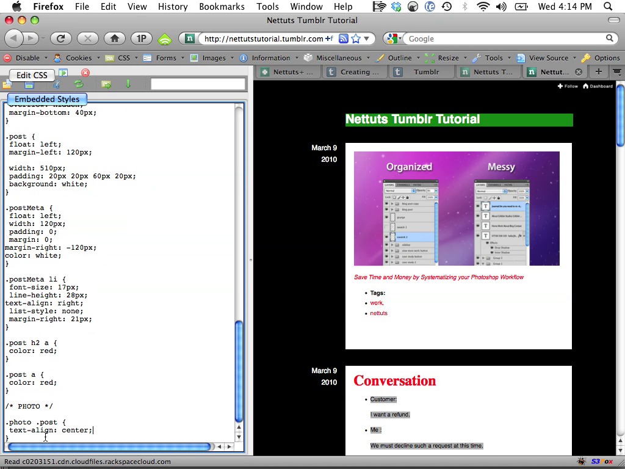Click Organized vs Messy photo thumbnail
The image size is (625, 469).
pos(457,208)
